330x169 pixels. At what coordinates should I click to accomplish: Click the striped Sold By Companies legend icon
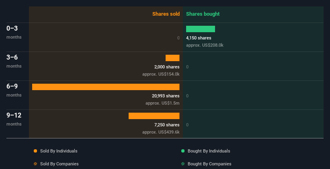(35, 164)
